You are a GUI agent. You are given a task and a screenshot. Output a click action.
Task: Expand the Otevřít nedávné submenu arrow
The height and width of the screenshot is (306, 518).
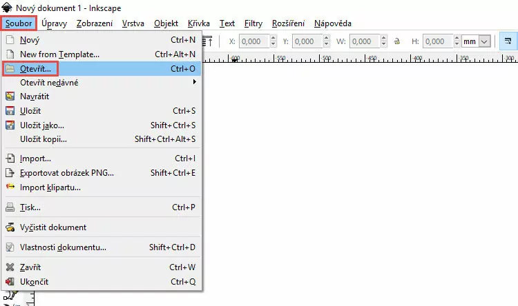pyautogui.click(x=195, y=83)
